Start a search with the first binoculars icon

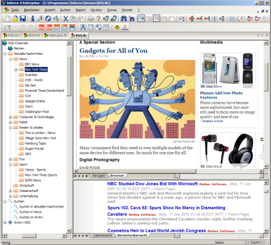pyautogui.click(x=124, y=18)
